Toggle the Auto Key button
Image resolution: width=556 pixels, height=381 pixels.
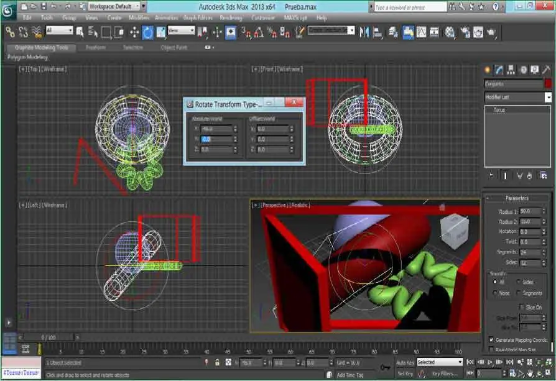coord(405,362)
